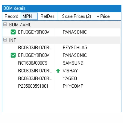Image resolution: width=123 pixels, height=123 pixels.
Task: Select the INT group header label
Action: [13, 40]
